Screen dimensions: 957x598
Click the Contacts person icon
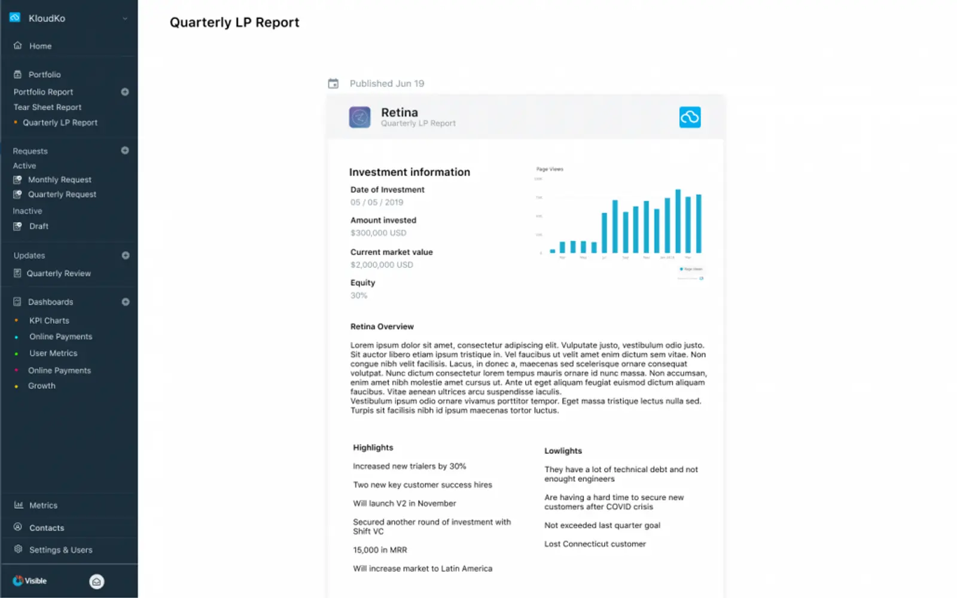pos(18,527)
